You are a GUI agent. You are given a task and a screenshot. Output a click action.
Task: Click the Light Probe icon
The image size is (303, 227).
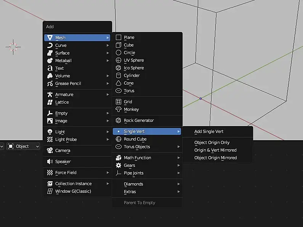(50, 139)
